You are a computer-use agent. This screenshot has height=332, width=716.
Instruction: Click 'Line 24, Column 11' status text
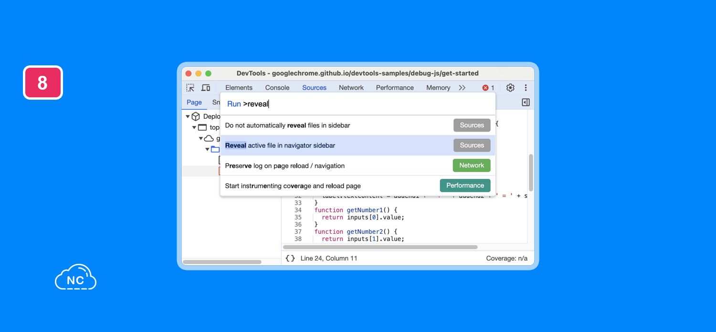[329, 258]
